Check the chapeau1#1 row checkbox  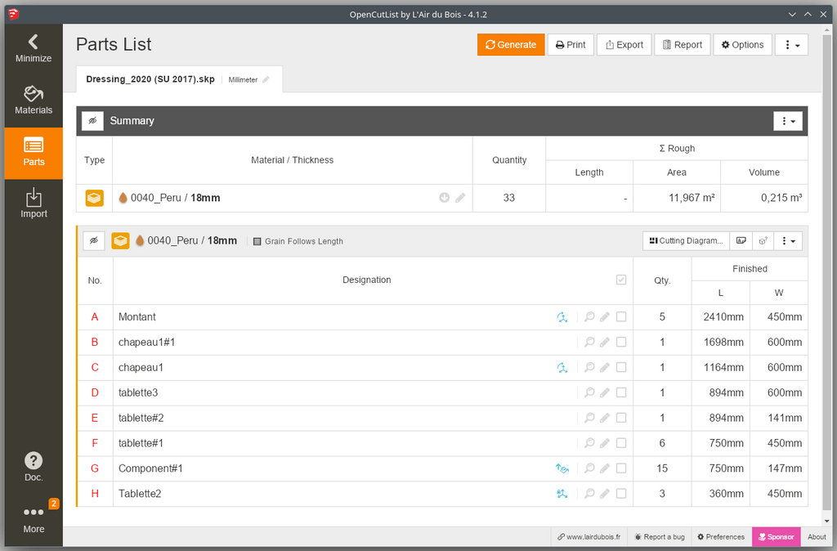pyautogui.click(x=621, y=342)
